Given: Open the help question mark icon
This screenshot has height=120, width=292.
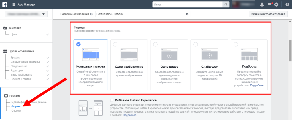Looking at the screenshot, I should tap(287, 5).
